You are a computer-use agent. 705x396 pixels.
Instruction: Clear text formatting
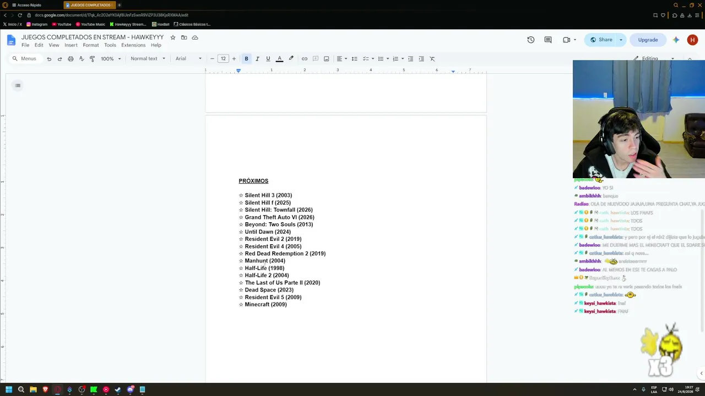(x=432, y=59)
